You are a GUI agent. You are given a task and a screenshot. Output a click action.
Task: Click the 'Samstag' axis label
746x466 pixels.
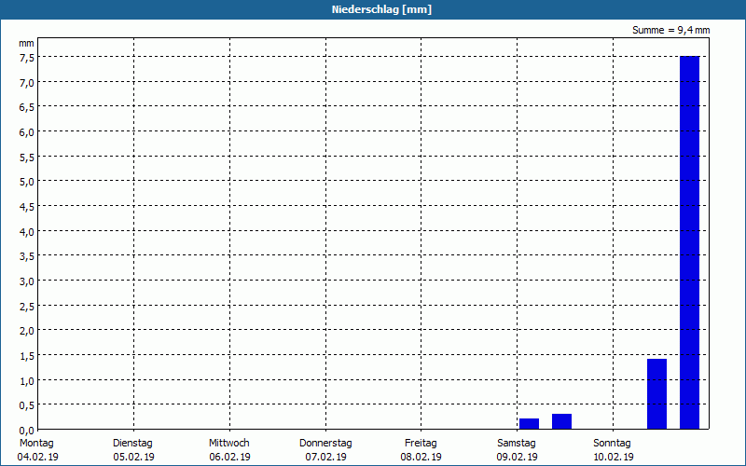(517, 443)
